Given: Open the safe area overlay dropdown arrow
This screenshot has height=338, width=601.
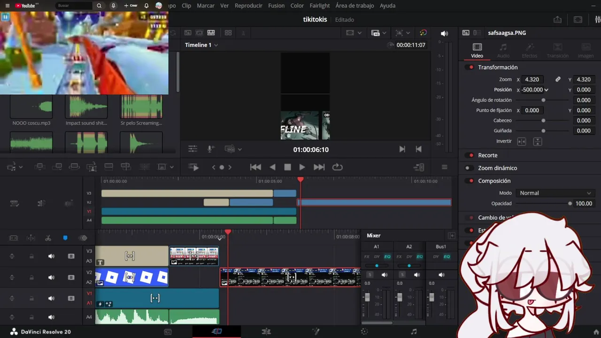Looking at the screenshot, I should (x=360, y=33).
